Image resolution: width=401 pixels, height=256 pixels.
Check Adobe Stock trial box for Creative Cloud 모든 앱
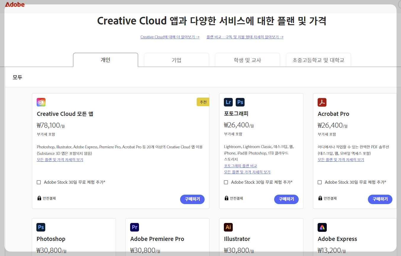(x=39, y=182)
